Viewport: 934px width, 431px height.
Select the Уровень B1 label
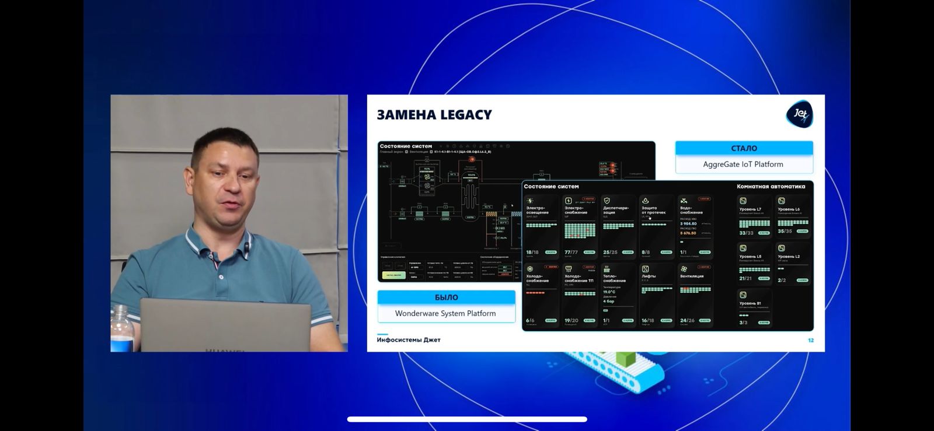[750, 303]
